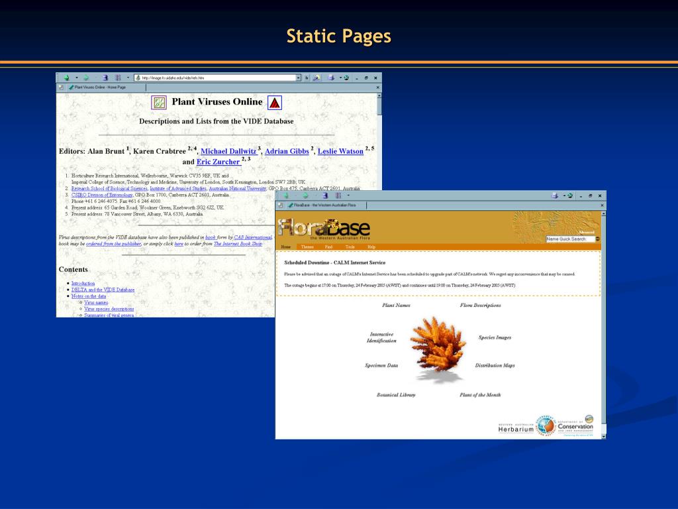
Task: Open the Michael Dallwitz link
Action: click(228, 151)
